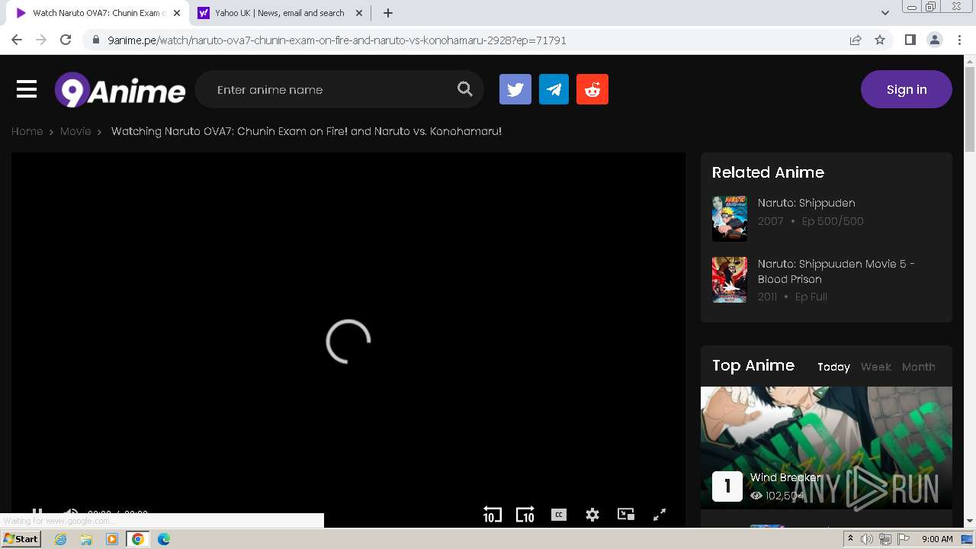
Task: Share this page from address bar
Action: (x=856, y=40)
